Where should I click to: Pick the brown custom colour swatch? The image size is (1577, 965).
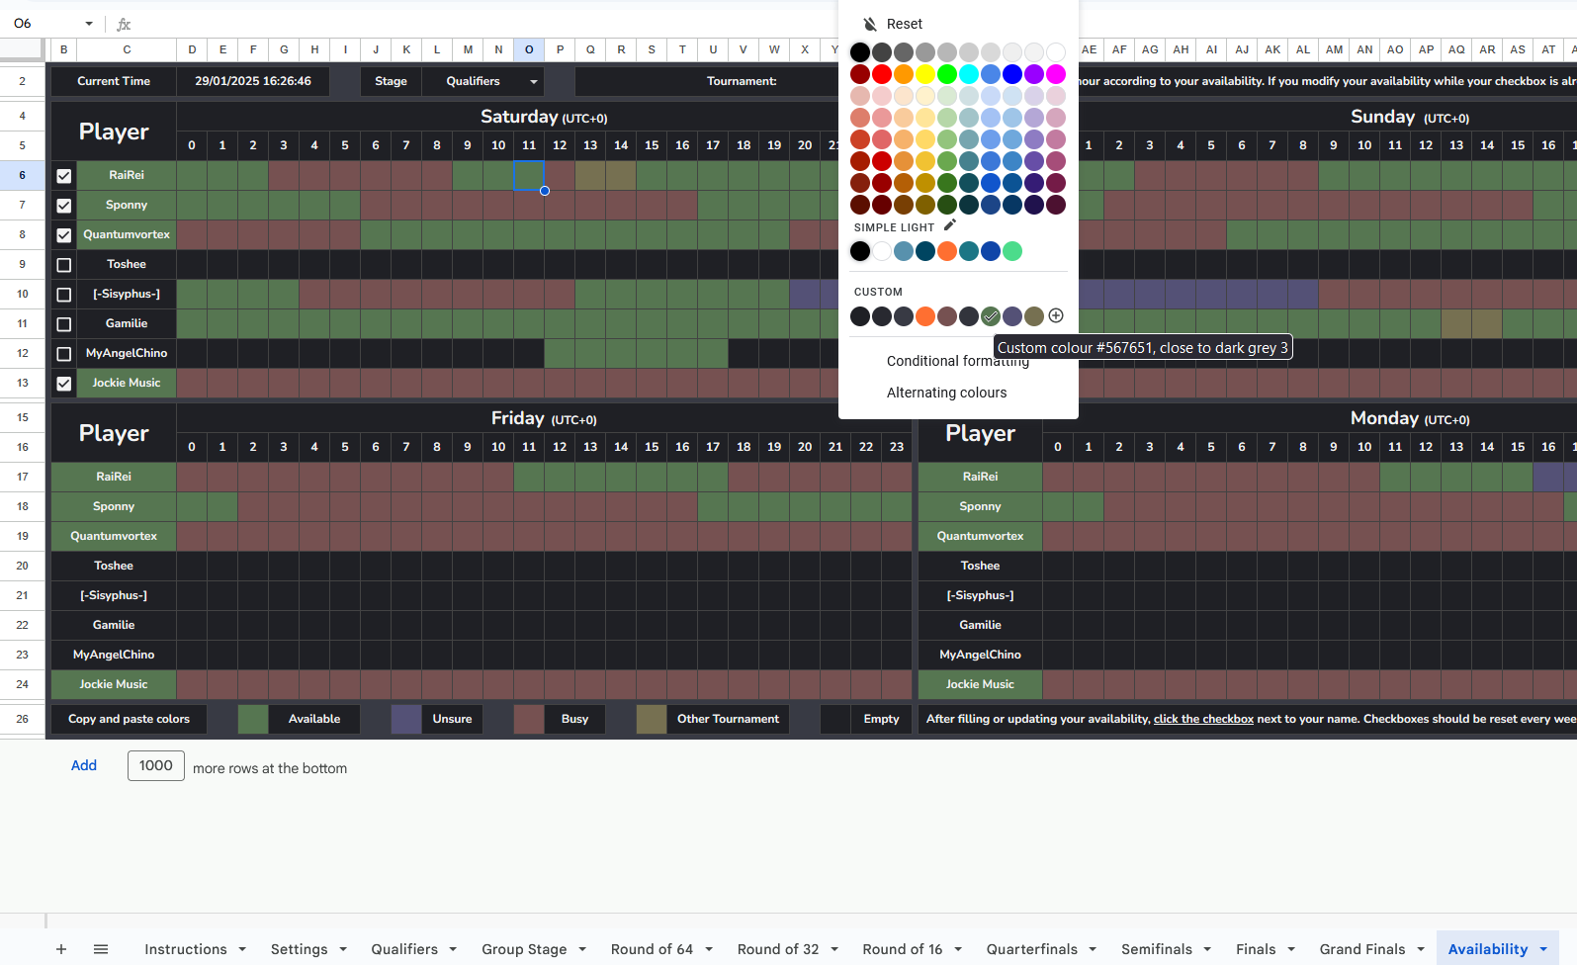tap(947, 316)
